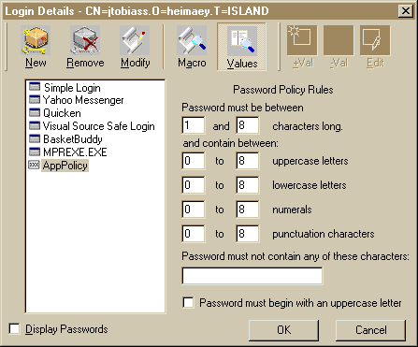Select the Quicken entry
This screenshot has width=418, height=347.
[x=62, y=113]
